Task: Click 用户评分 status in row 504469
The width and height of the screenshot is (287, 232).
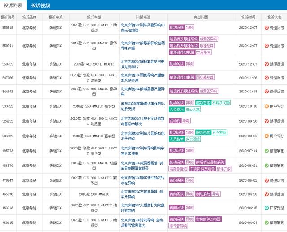Action: [x=277, y=136]
